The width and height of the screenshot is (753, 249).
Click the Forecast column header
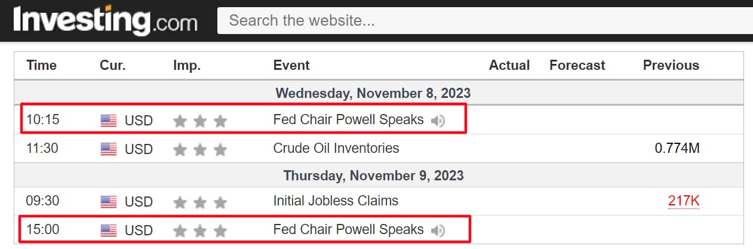point(577,66)
